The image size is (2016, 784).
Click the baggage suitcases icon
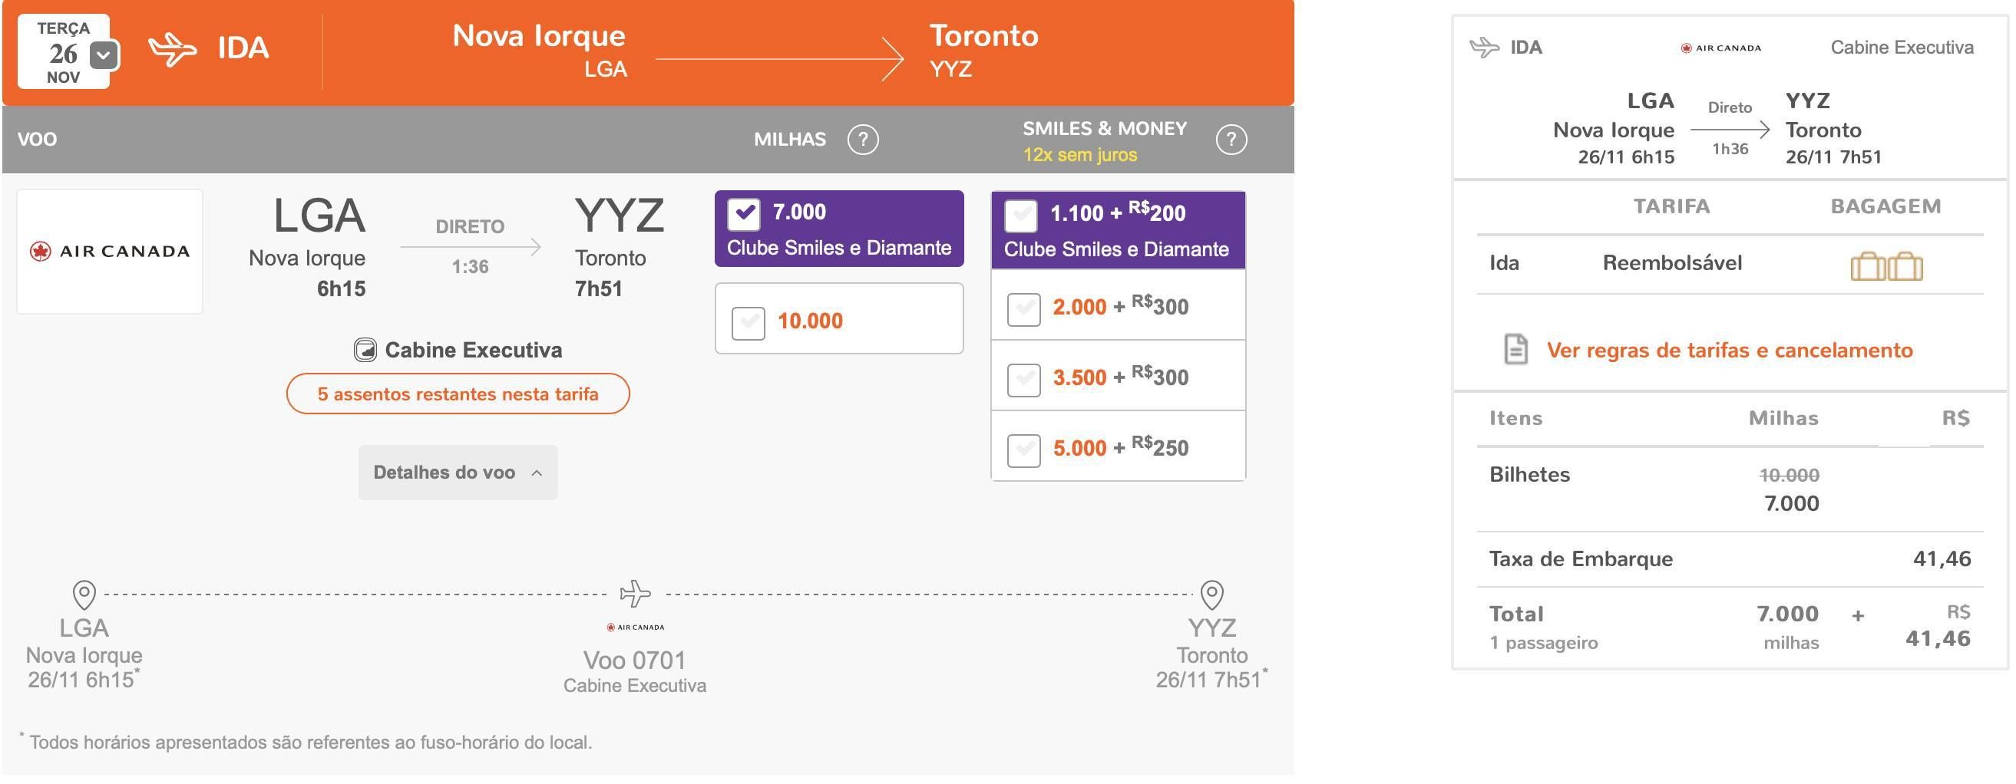[x=1886, y=265]
